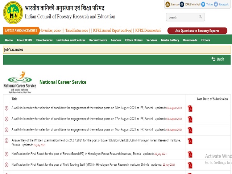Open PDF for Forest Guard final result
This screenshot has height=174, width=232.
coord(190,154)
